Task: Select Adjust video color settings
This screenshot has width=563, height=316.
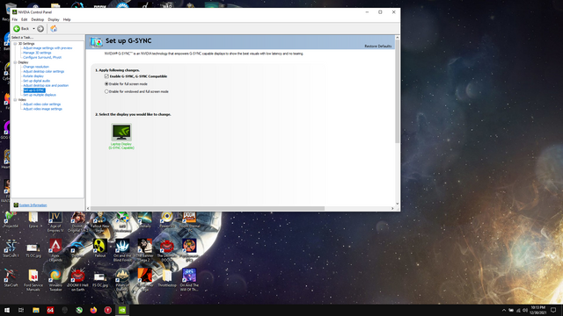Action: [x=41, y=104]
